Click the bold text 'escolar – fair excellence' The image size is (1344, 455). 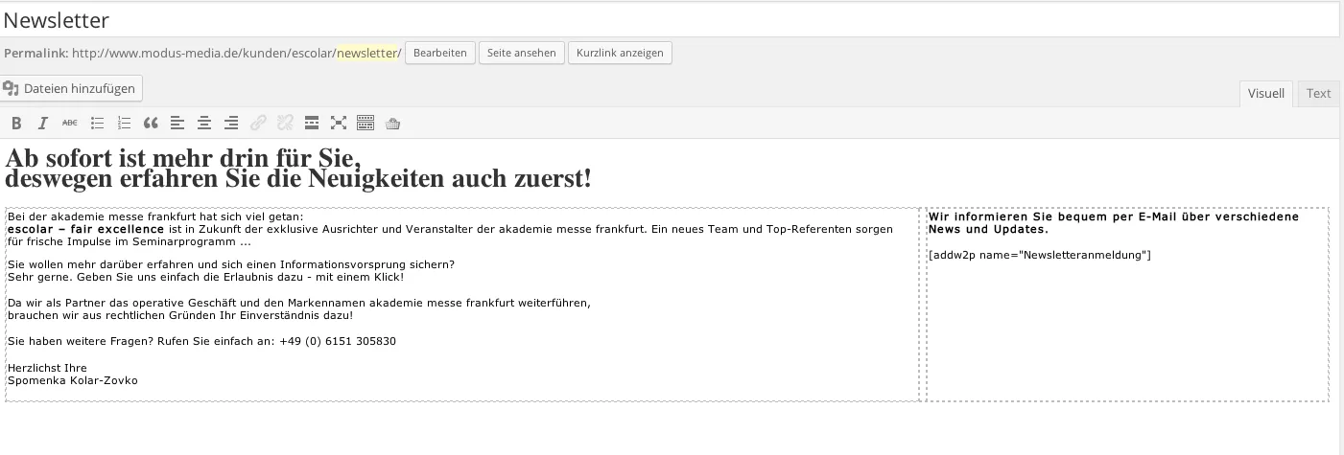click(86, 230)
